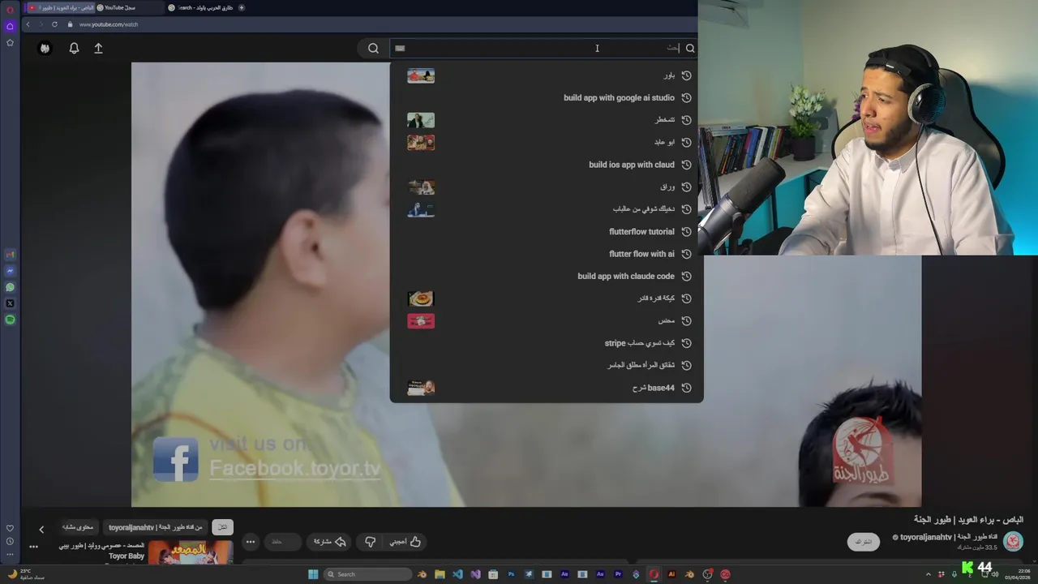
Task: Click the weather widget showing 23°C
Action: 24,573
